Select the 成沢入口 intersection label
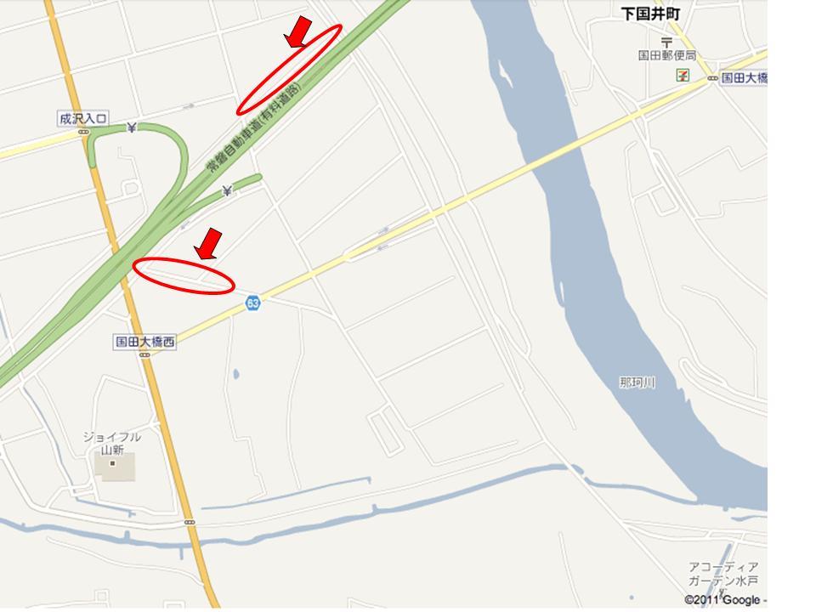The height and width of the screenshot is (612, 816). coord(83,119)
